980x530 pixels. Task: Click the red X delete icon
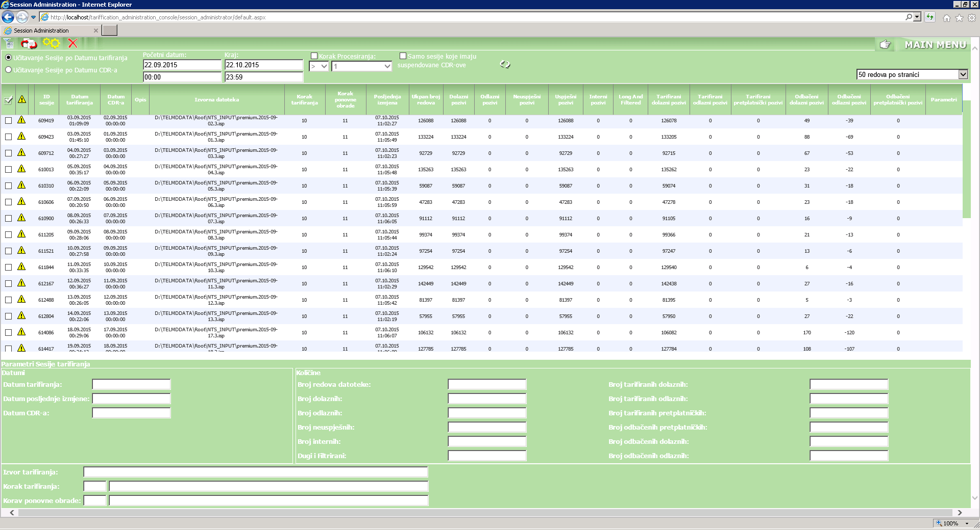[73, 44]
